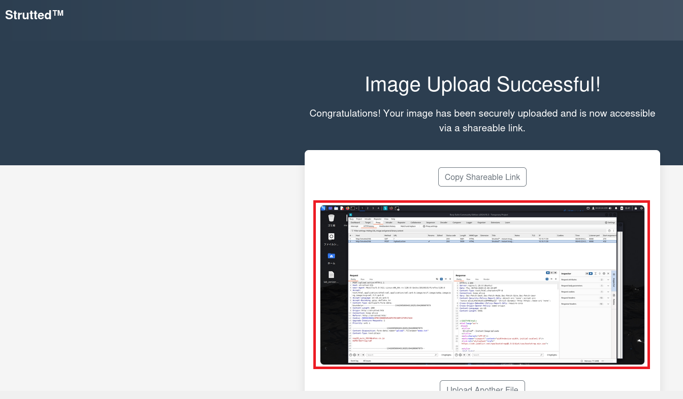683x399 pixels.
Task: Select the Proxy tab in Burp Suite
Action: (x=378, y=222)
